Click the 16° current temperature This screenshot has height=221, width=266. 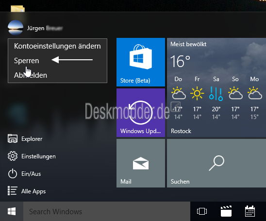pos(180,61)
